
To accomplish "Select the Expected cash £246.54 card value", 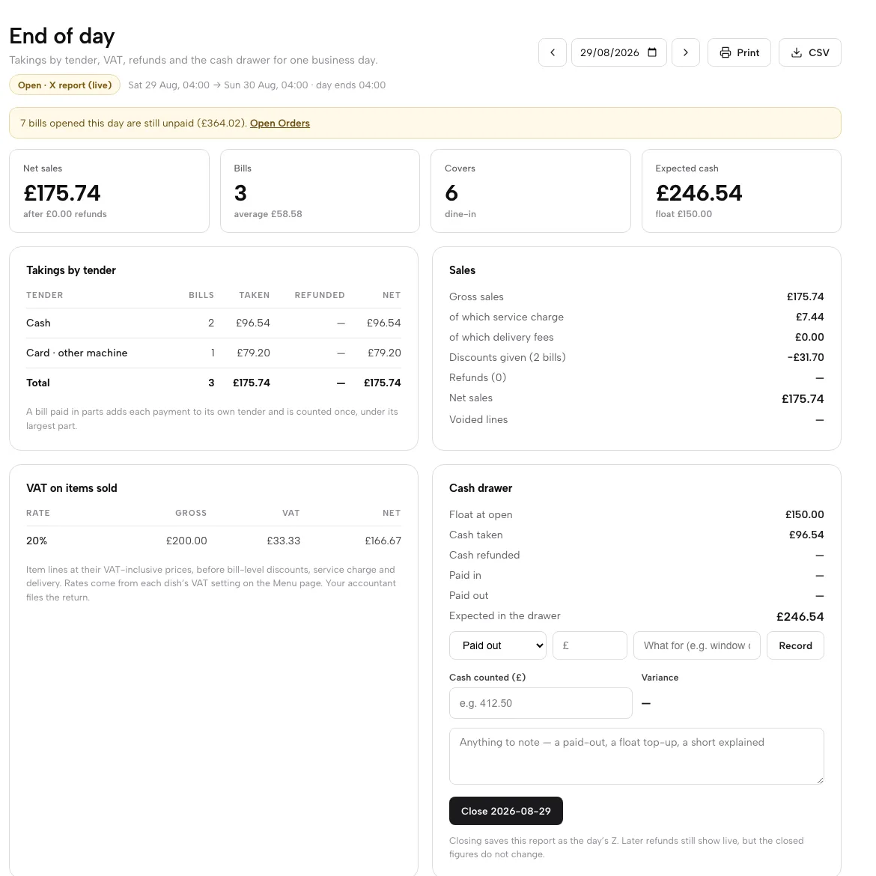I will 699,193.
